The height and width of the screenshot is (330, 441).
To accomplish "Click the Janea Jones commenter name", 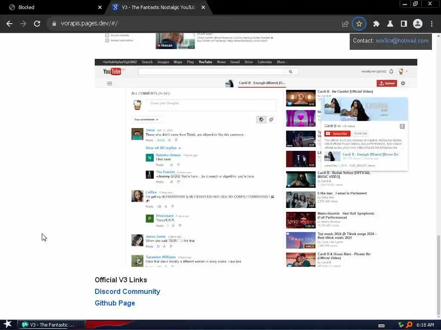I will click(155, 237).
